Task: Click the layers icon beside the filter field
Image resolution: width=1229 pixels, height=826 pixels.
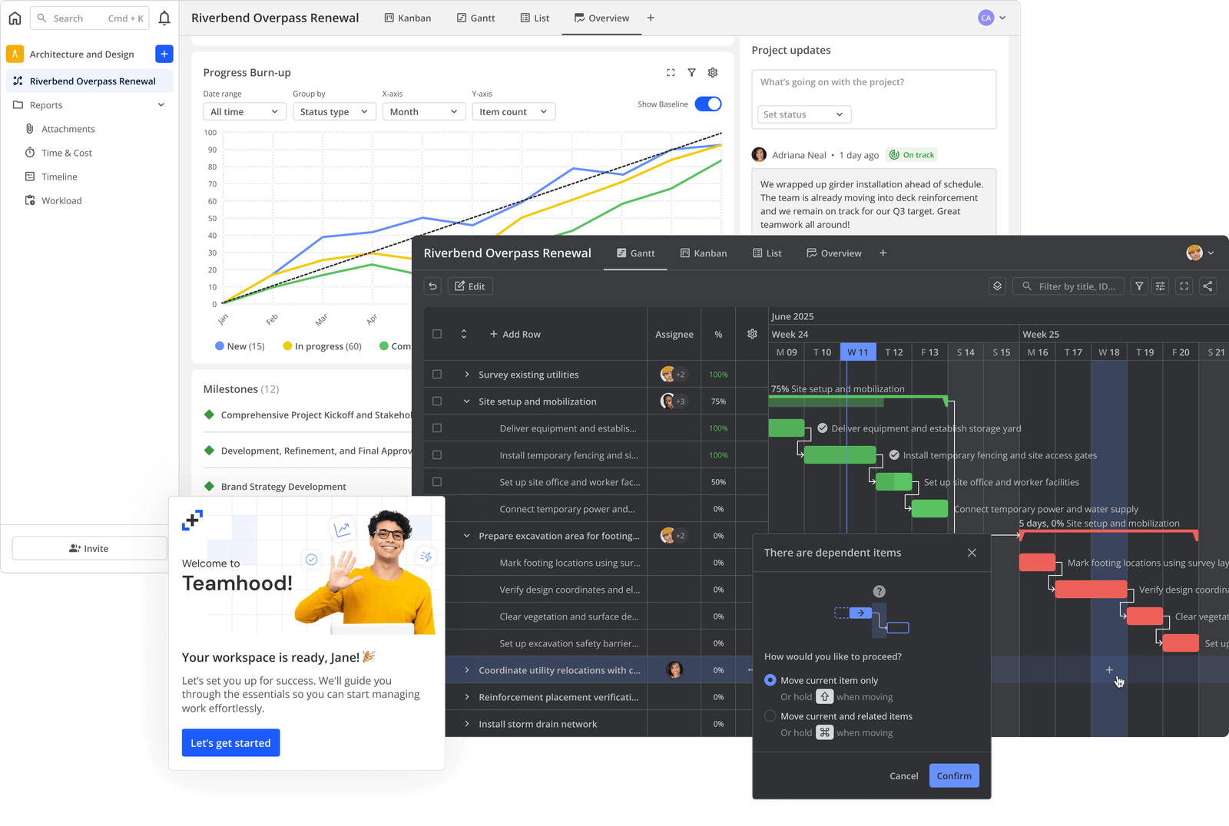Action: (997, 286)
